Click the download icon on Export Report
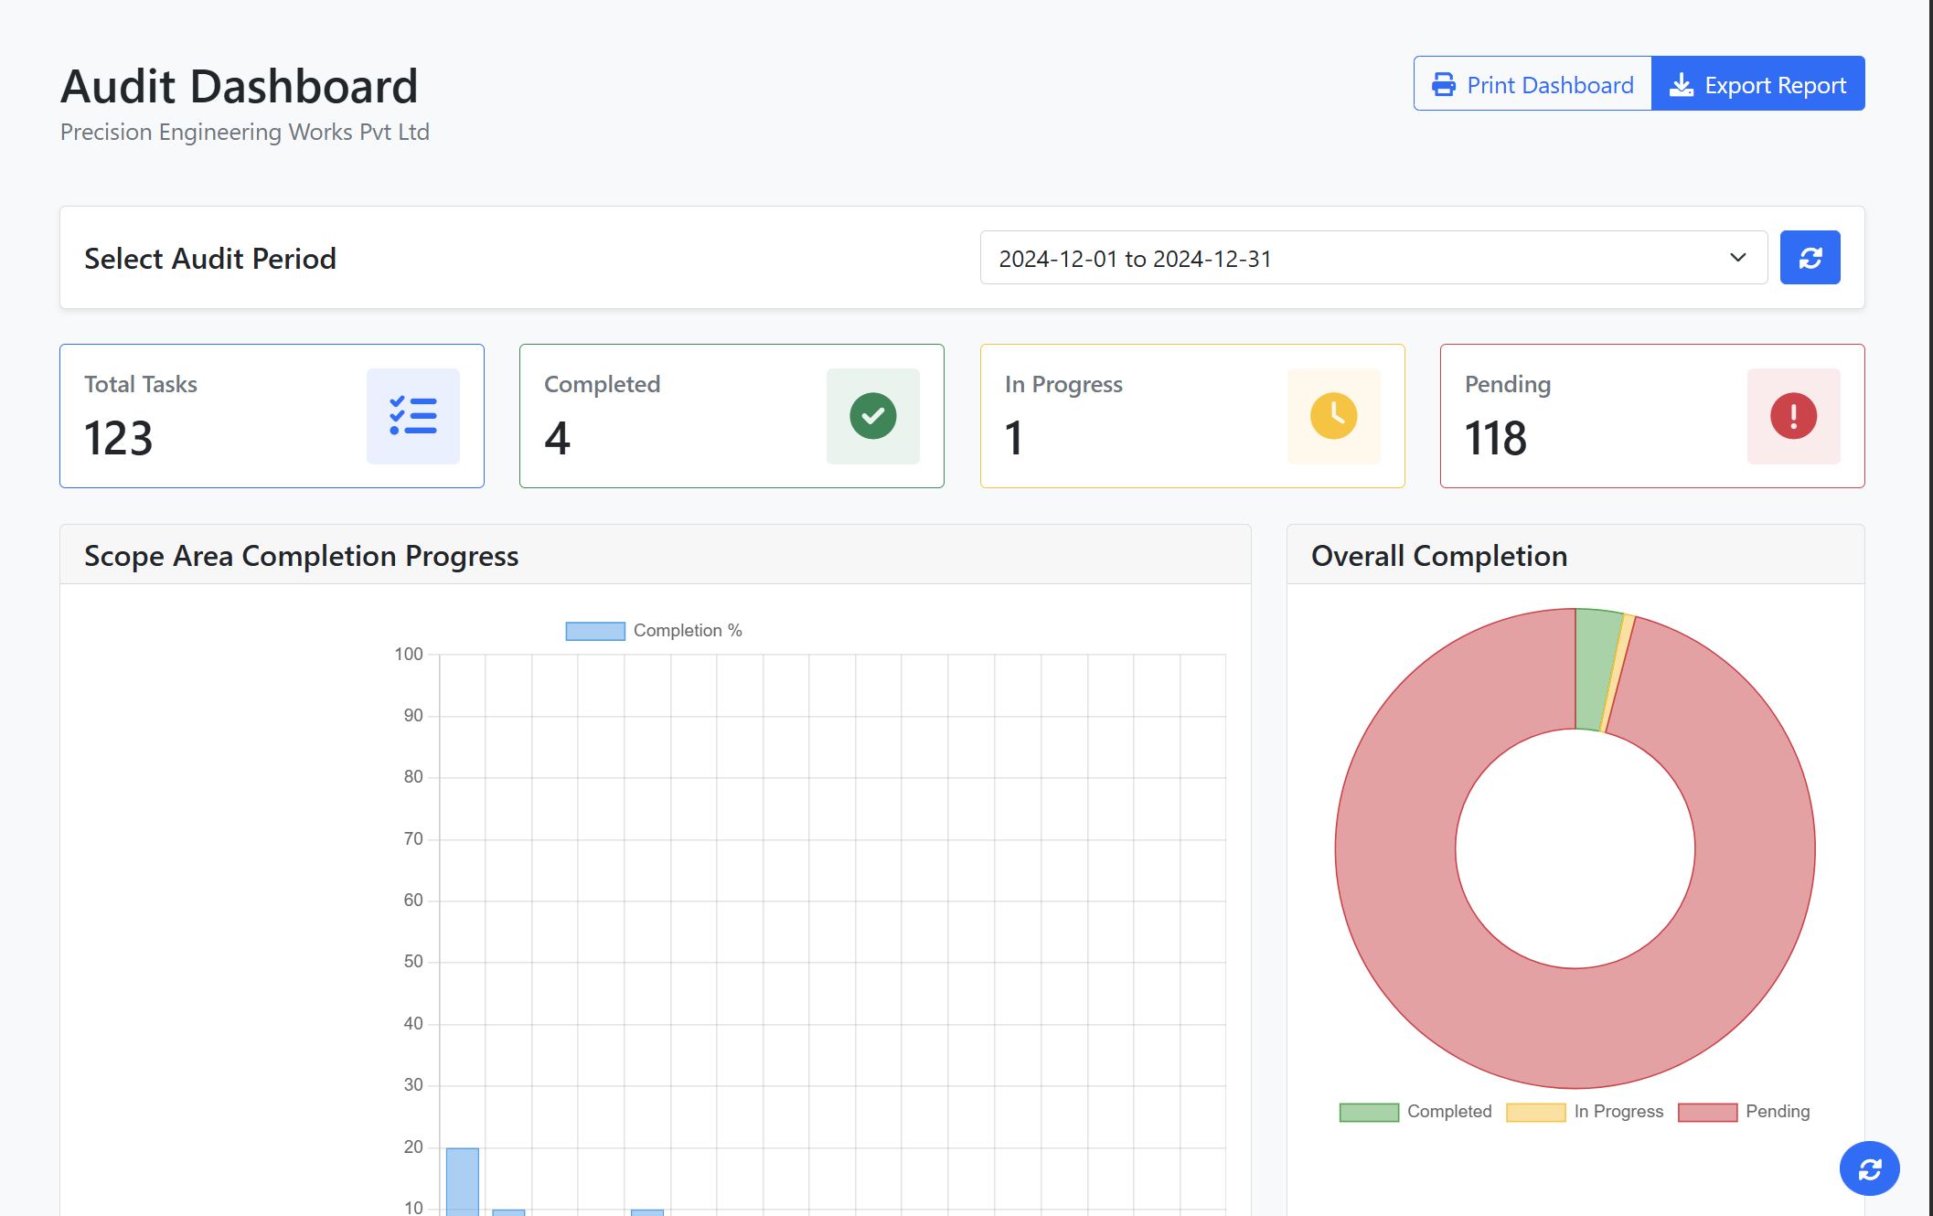This screenshot has width=1933, height=1216. (x=1682, y=84)
